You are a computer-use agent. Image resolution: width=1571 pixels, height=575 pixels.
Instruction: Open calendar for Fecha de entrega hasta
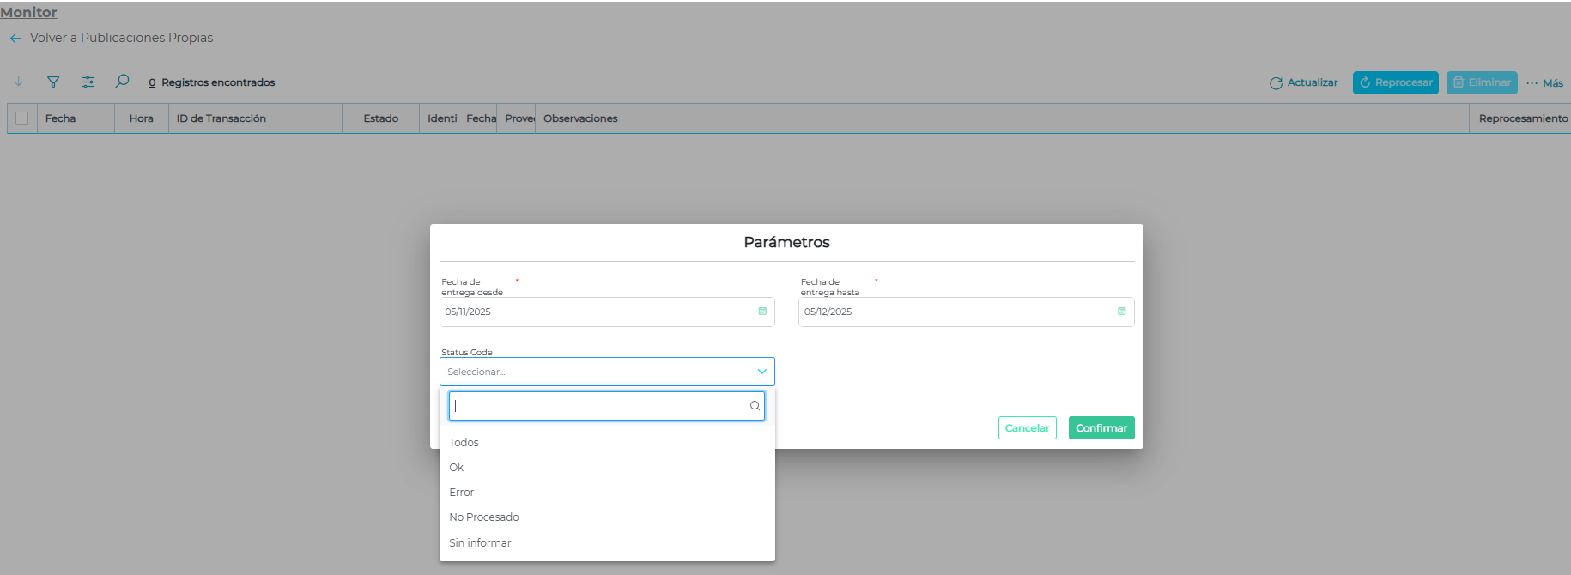[x=1121, y=312]
